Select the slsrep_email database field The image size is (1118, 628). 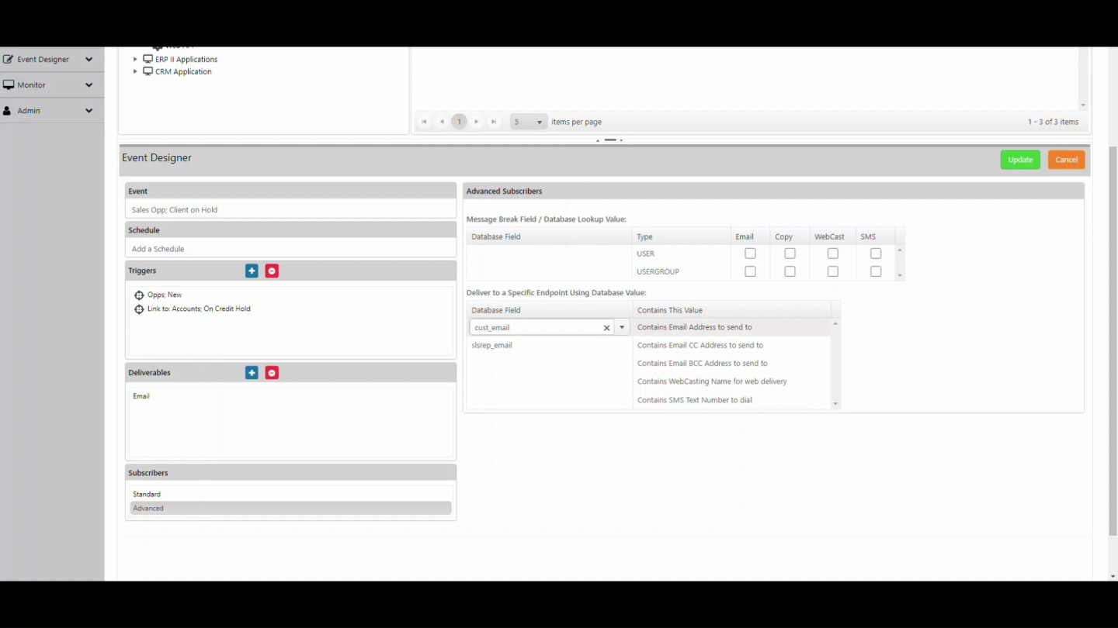click(x=491, y=345)
